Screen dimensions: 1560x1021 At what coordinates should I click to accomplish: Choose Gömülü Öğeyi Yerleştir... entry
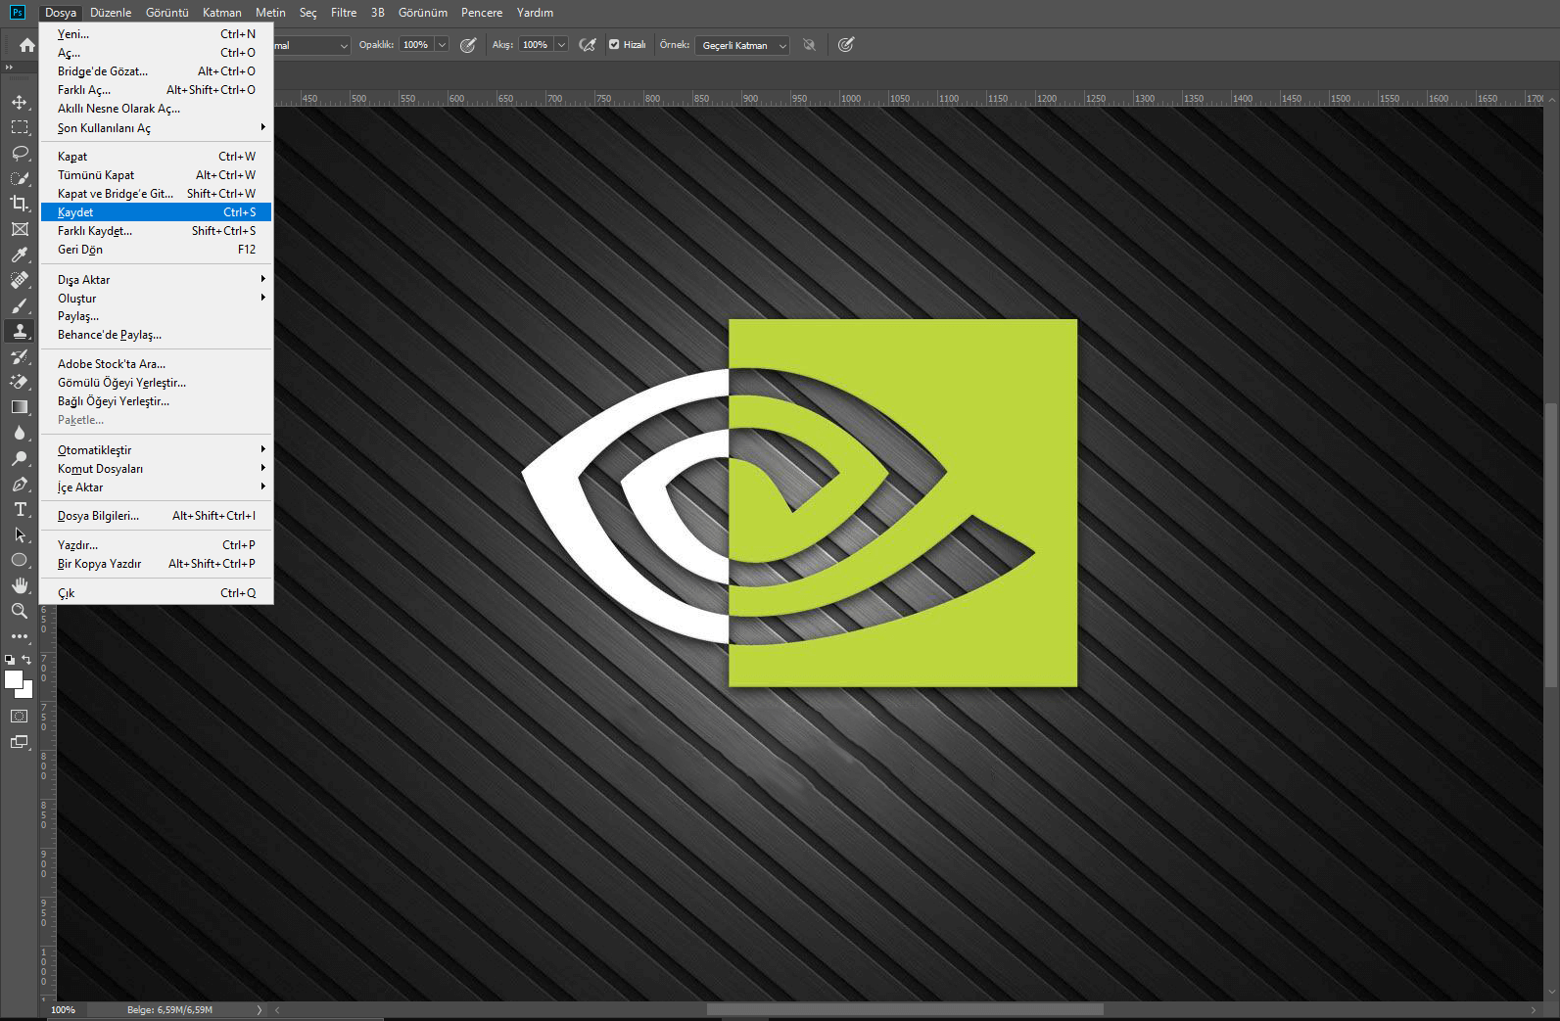click(x=157, y=383)
